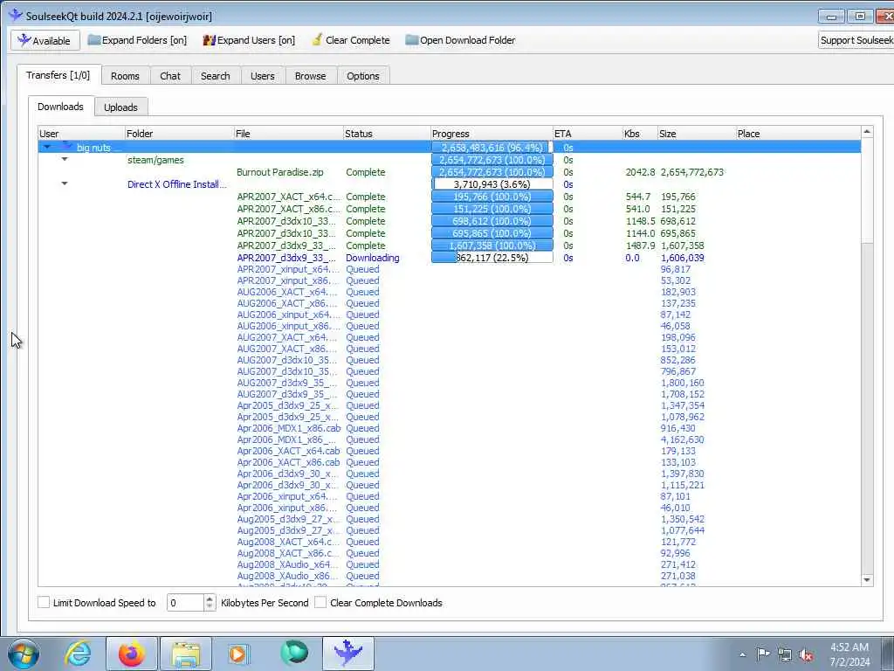894x671 pixels.
Task: Select the 1,606,039 size value
Action: (683, 258)
